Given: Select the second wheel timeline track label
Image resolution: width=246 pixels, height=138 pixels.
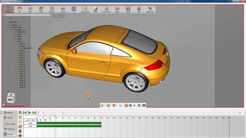Looking at the screenshot, I should click(x=30, y=126).
